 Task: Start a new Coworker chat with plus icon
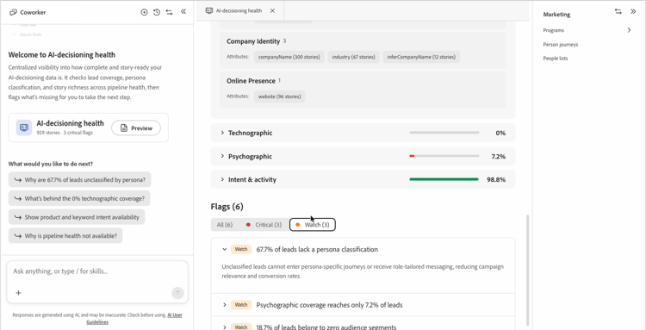click(144, 12)
